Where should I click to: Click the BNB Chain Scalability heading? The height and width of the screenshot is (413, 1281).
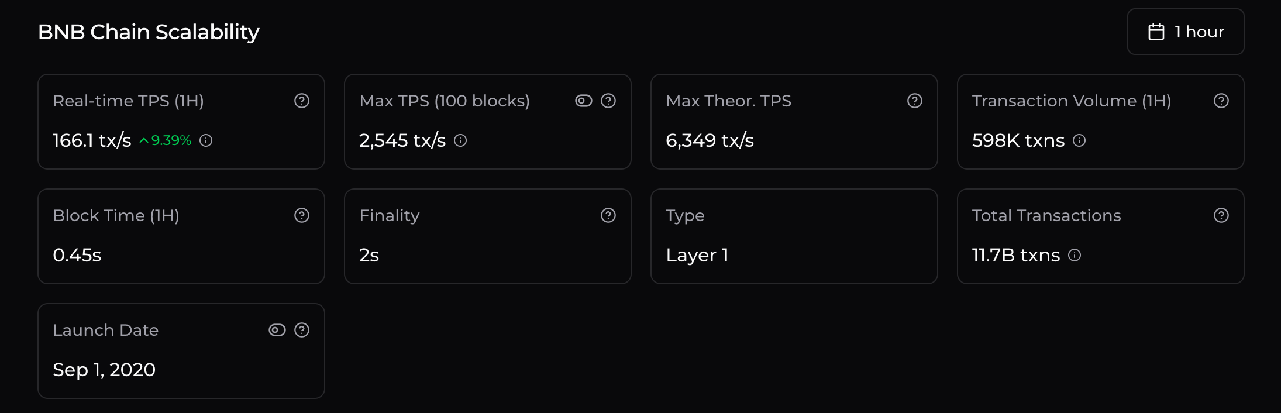(149, 32)
